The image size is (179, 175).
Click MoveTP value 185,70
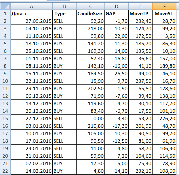[140, 44]
